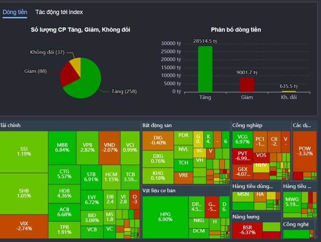
Task: Select the VIX -2.74% tile
Action: 24,226
